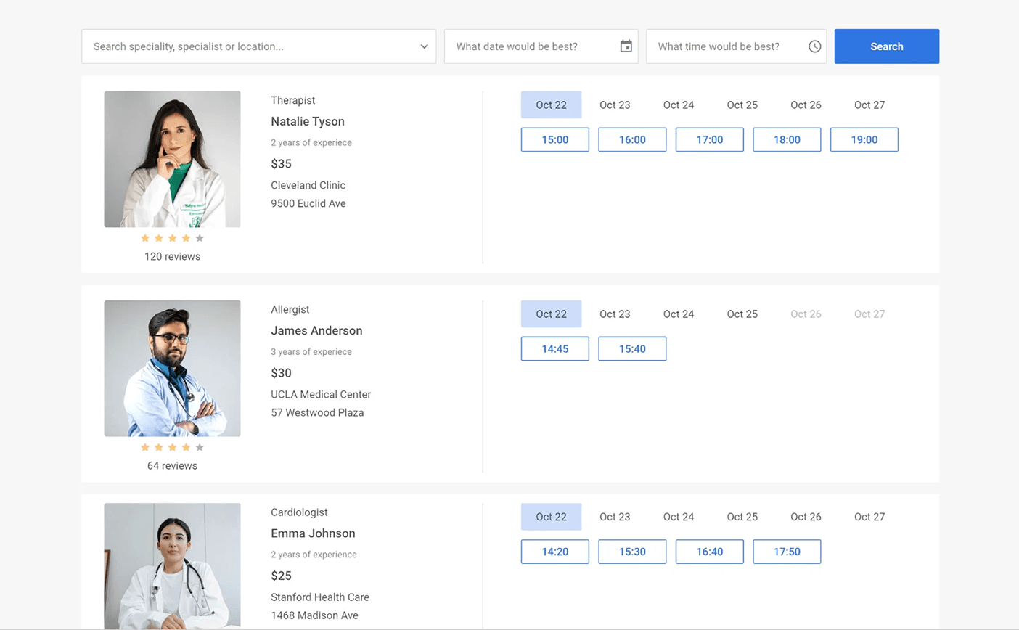Click the calendar icon in the date field
The width and height of the screenshot is (1019, 630).
[626, 46]
